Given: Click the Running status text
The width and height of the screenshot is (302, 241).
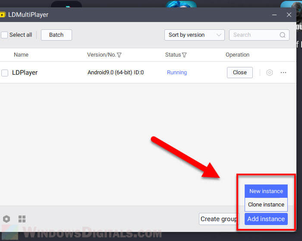Looking at the screenshot, I should pyautogui.click(x=177, y=73).
